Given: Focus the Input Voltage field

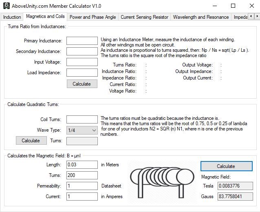Looking at the screenshot, I should (x=82, y=62).
